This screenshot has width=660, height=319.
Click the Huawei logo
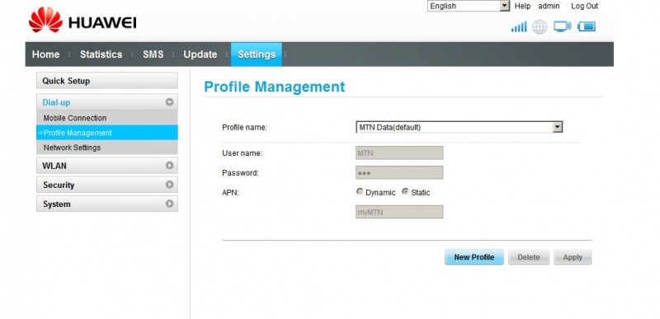pyautogui.click(x=82, y=21)
